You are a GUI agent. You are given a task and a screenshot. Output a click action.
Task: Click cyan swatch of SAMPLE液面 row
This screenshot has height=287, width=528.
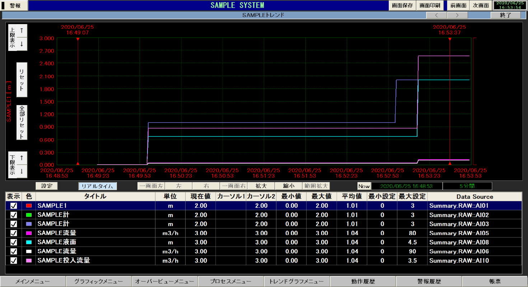[x=29, y=242]
